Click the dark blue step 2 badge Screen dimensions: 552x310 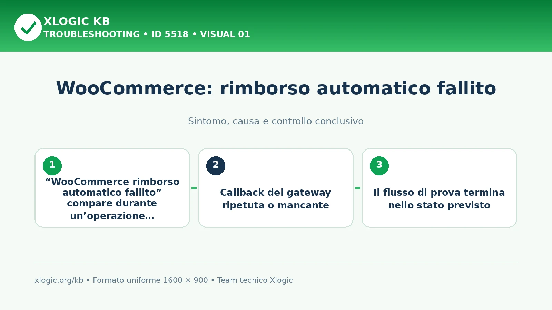pos(216,166)
